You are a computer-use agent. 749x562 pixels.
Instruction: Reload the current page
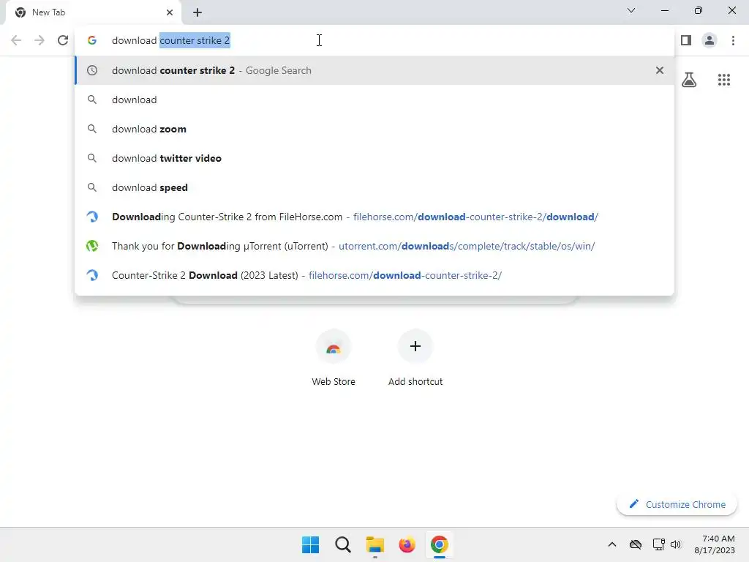tap(63, 40)
